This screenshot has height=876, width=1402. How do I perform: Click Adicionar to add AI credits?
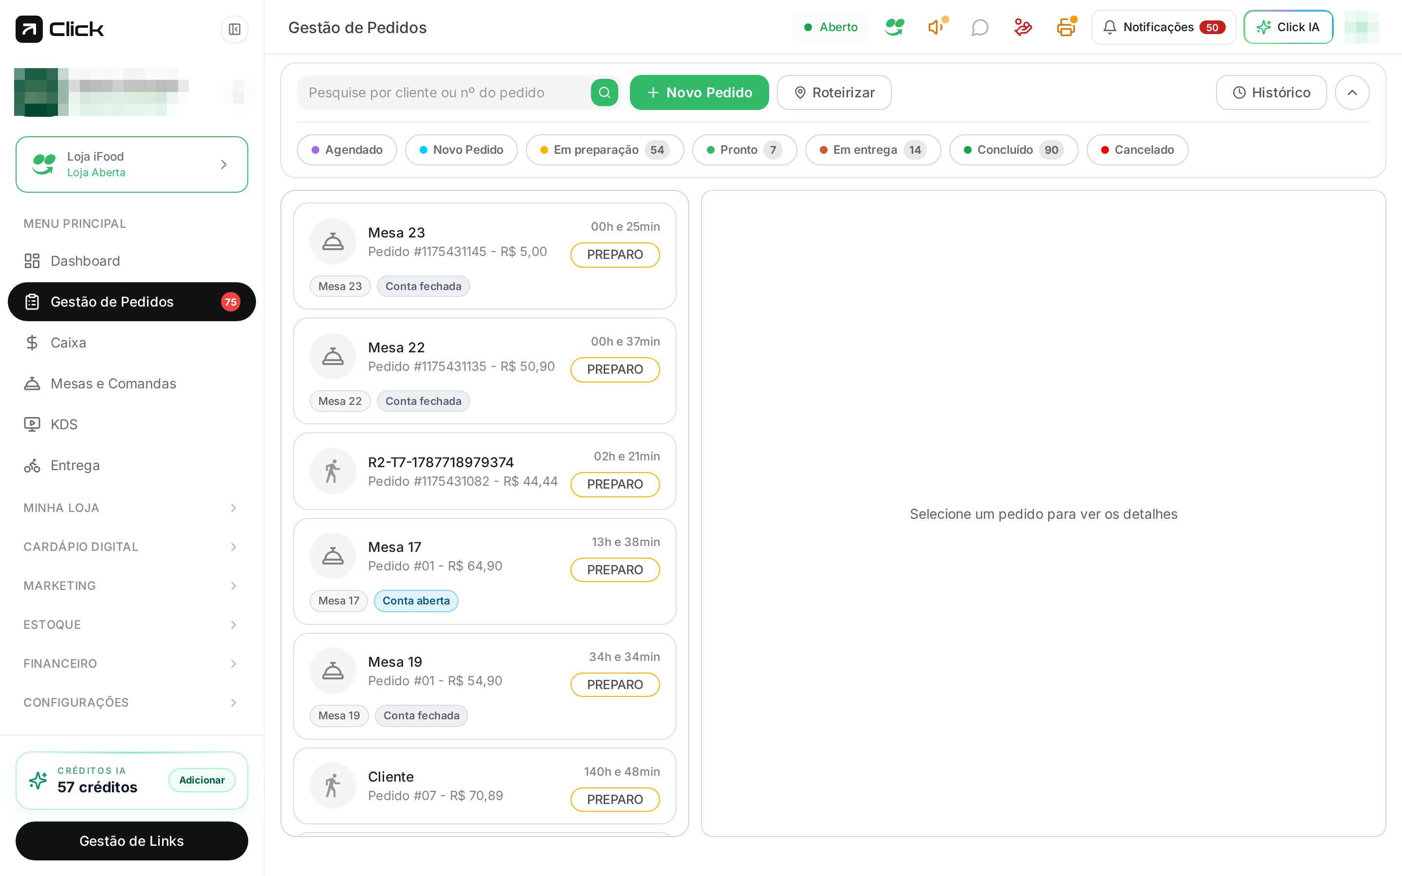click(202, 780)
